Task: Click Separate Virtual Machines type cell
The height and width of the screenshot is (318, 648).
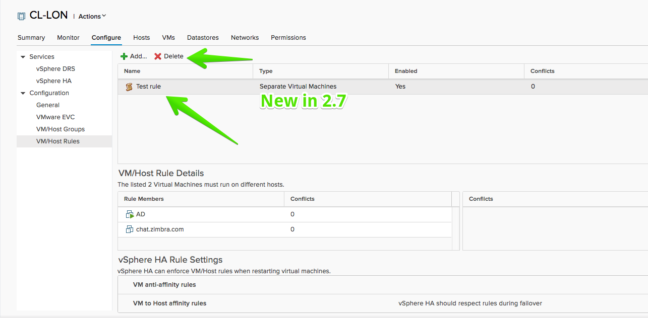Action: [x=298, y=87]
